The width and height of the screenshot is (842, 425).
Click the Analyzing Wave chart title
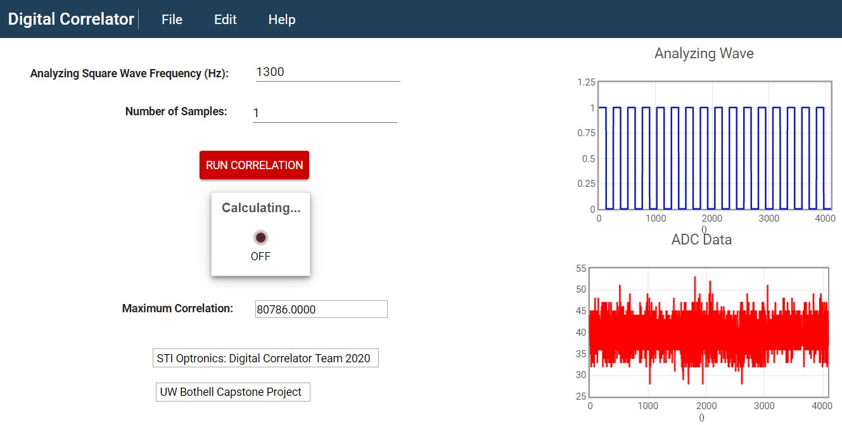pyautogui.click(x=704, y=54)
